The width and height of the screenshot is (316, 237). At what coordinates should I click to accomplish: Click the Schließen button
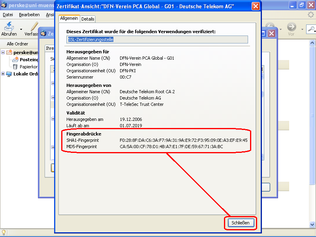pyautogui.click(x=241, y=223)
